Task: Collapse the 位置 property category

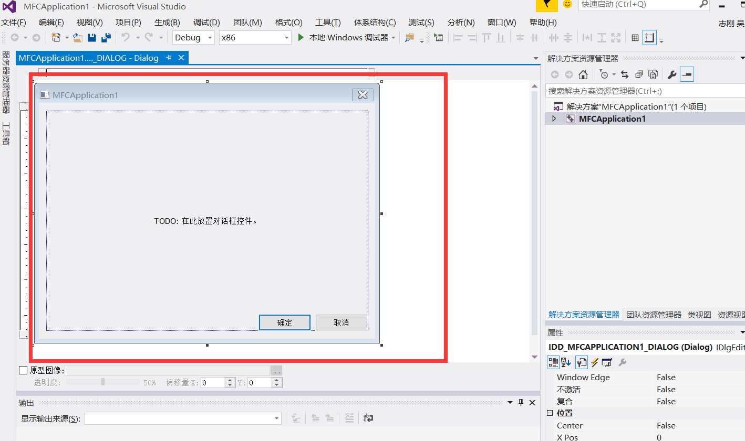Action: click(550, 413)
